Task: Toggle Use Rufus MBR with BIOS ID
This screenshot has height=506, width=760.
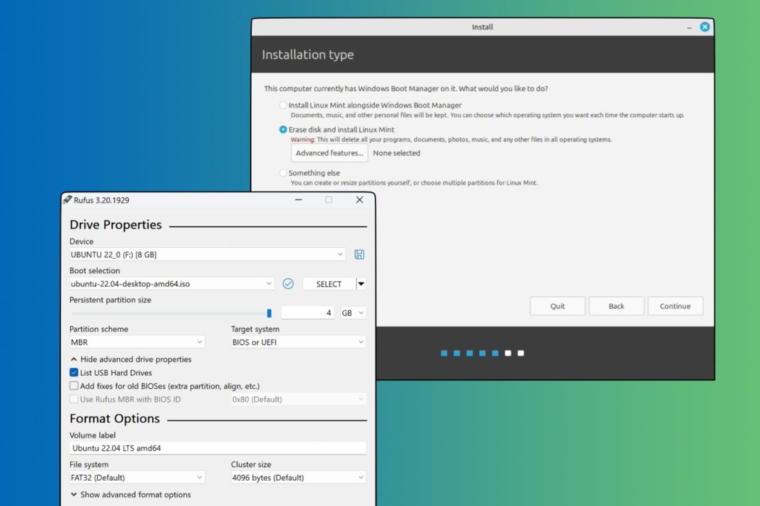Action: 74,400
